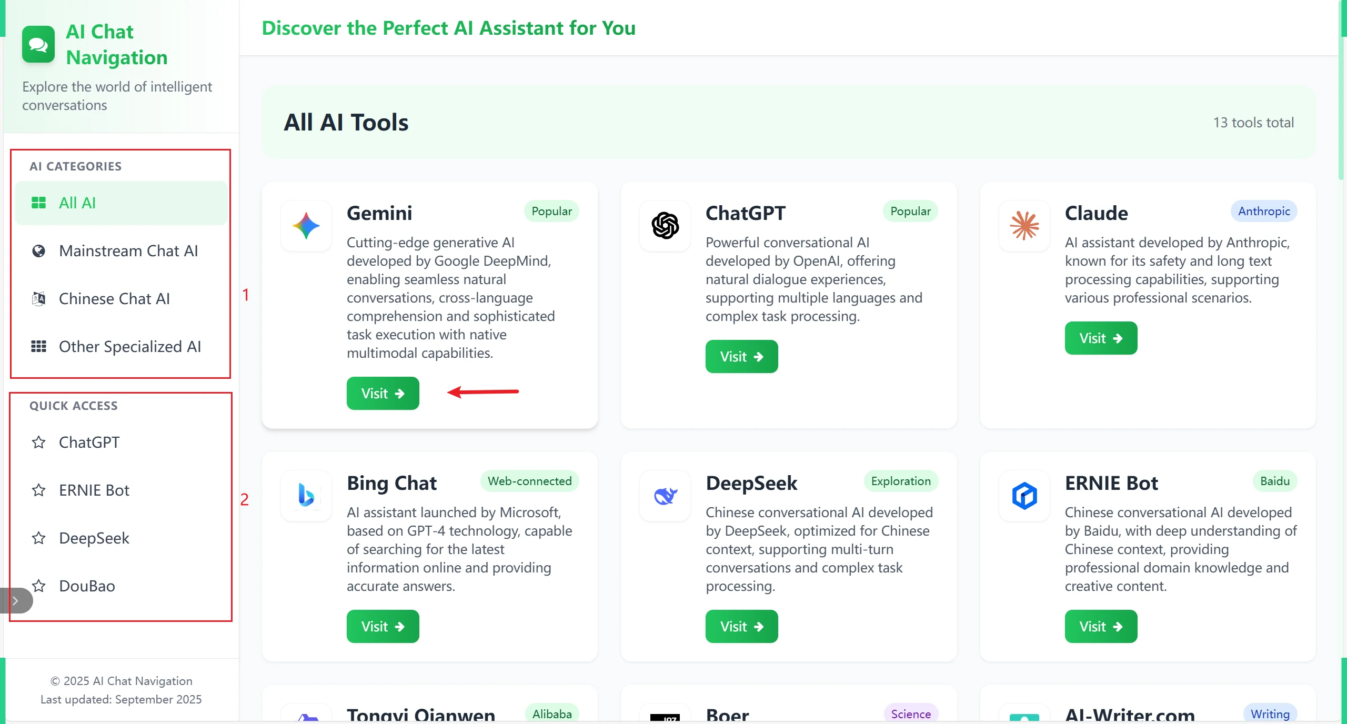The height and width of the screenshot is (724, 1347).
Task: Open the DeepSeek quick access link
Action: [94, 538]
